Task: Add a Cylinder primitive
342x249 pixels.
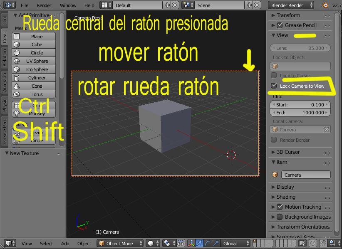Action: pyautogui.click(x=34, y=78)
